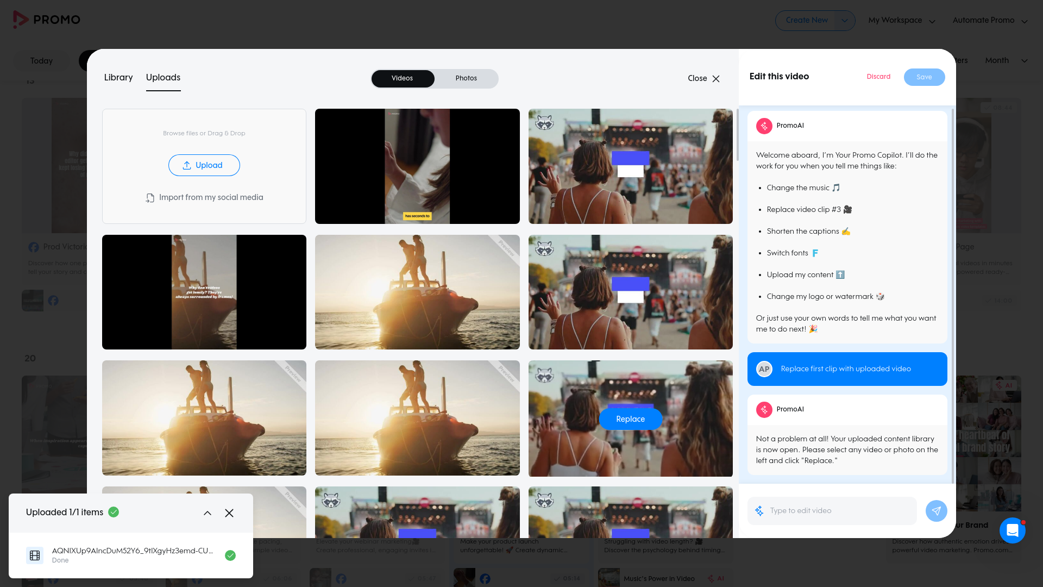Open the Intercom chat bubble icon
Image resolution: width=1043 pixels, height=587 pixels.
click(1012, 530)
